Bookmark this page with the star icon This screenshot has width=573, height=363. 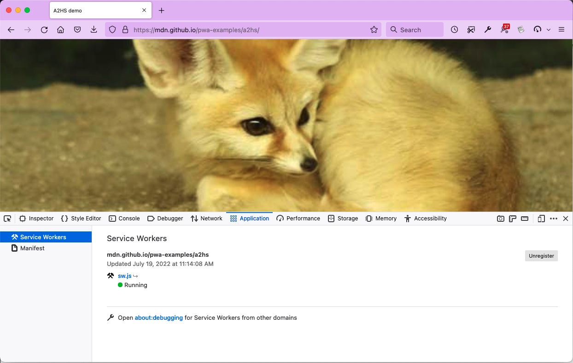(374, 29)
